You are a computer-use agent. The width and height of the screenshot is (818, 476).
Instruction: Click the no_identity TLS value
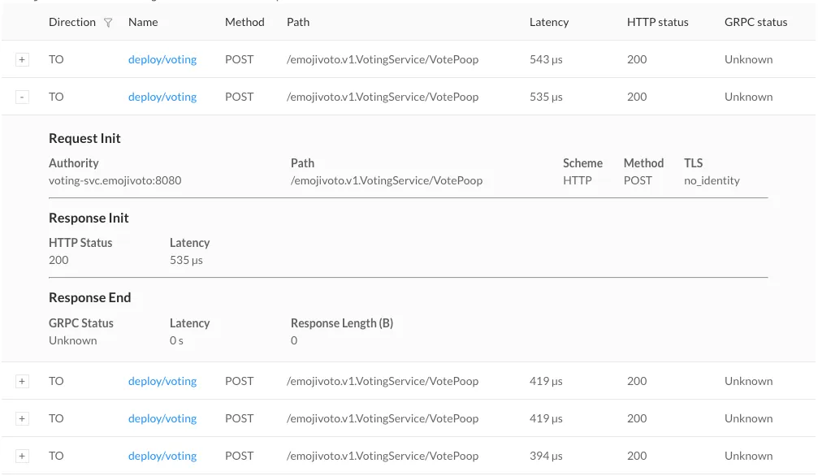[x=712, y=180]
